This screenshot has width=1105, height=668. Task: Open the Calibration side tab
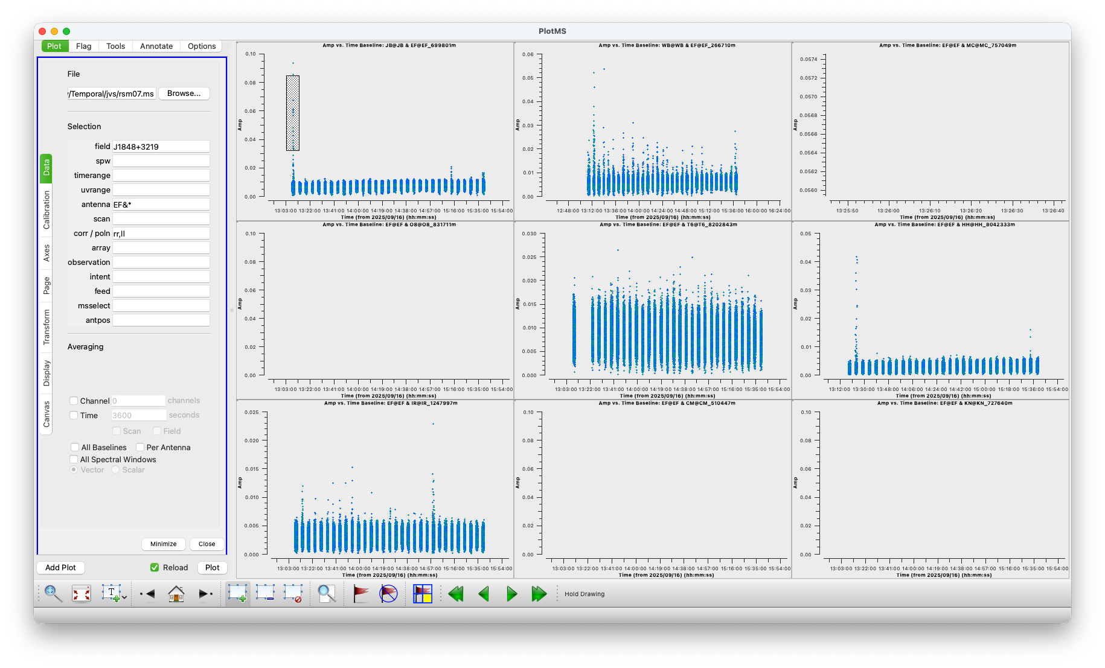click(x=46, y=210)
